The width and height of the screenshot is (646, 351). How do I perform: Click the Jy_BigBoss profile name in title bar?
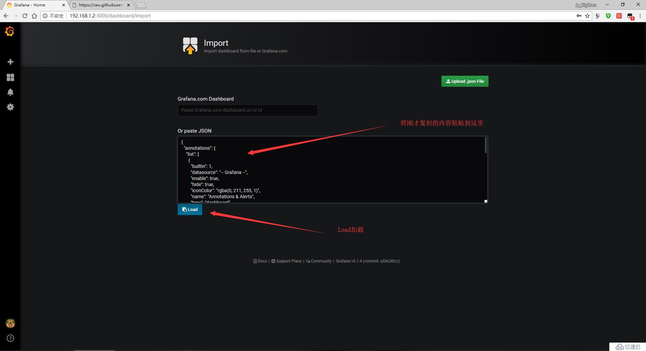pos(586,5)
